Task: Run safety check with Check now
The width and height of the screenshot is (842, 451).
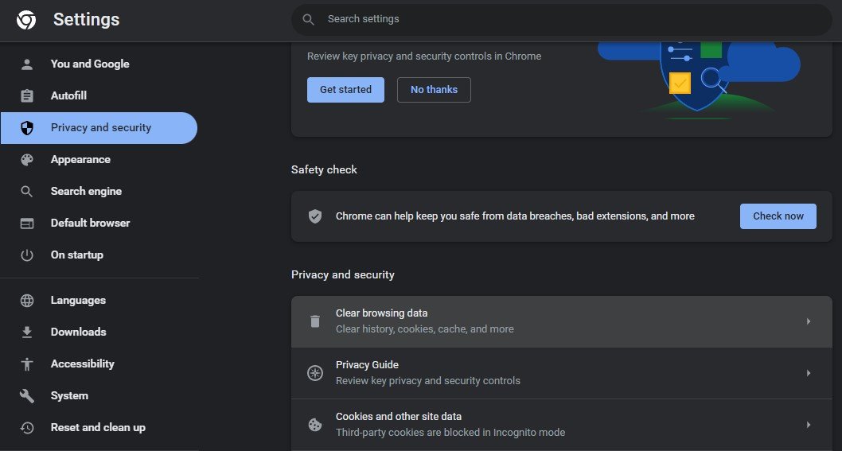Action: click(778, 216)
